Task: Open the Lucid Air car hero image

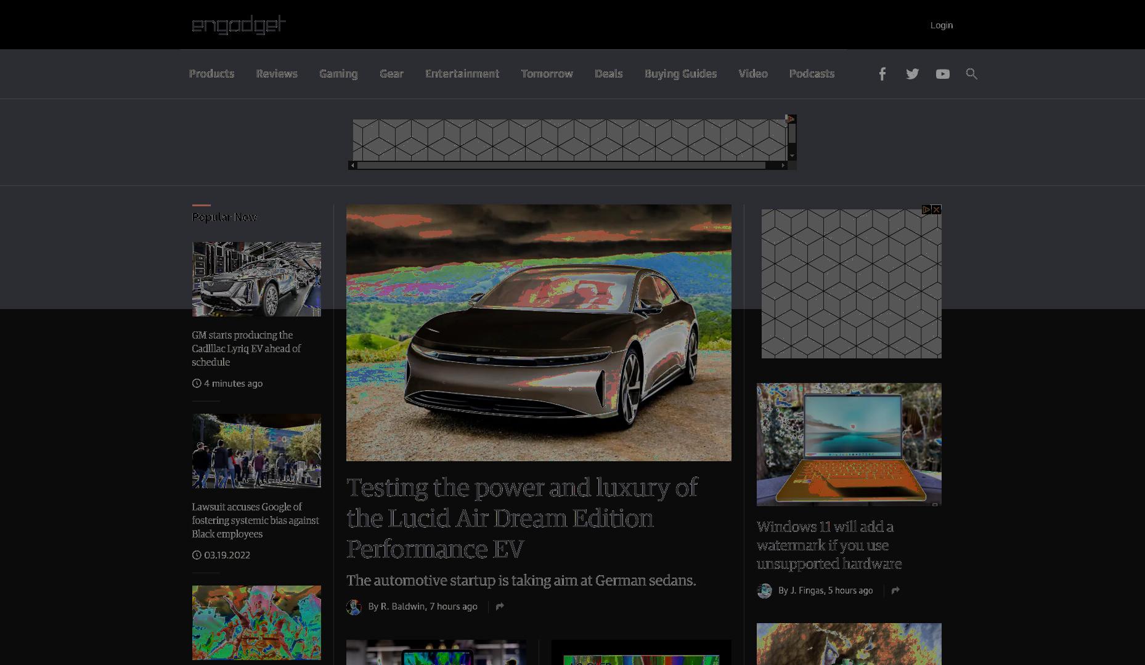Action: [x=539, y=332]
